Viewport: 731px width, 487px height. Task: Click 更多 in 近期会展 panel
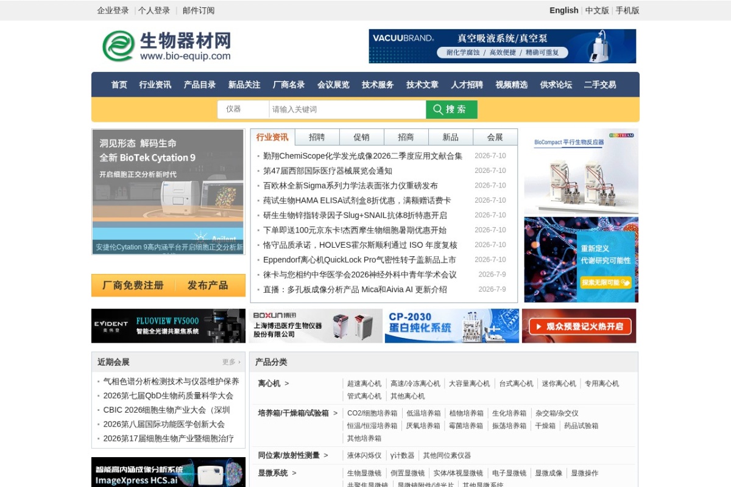pyautogui.click(x=231, y=362)
